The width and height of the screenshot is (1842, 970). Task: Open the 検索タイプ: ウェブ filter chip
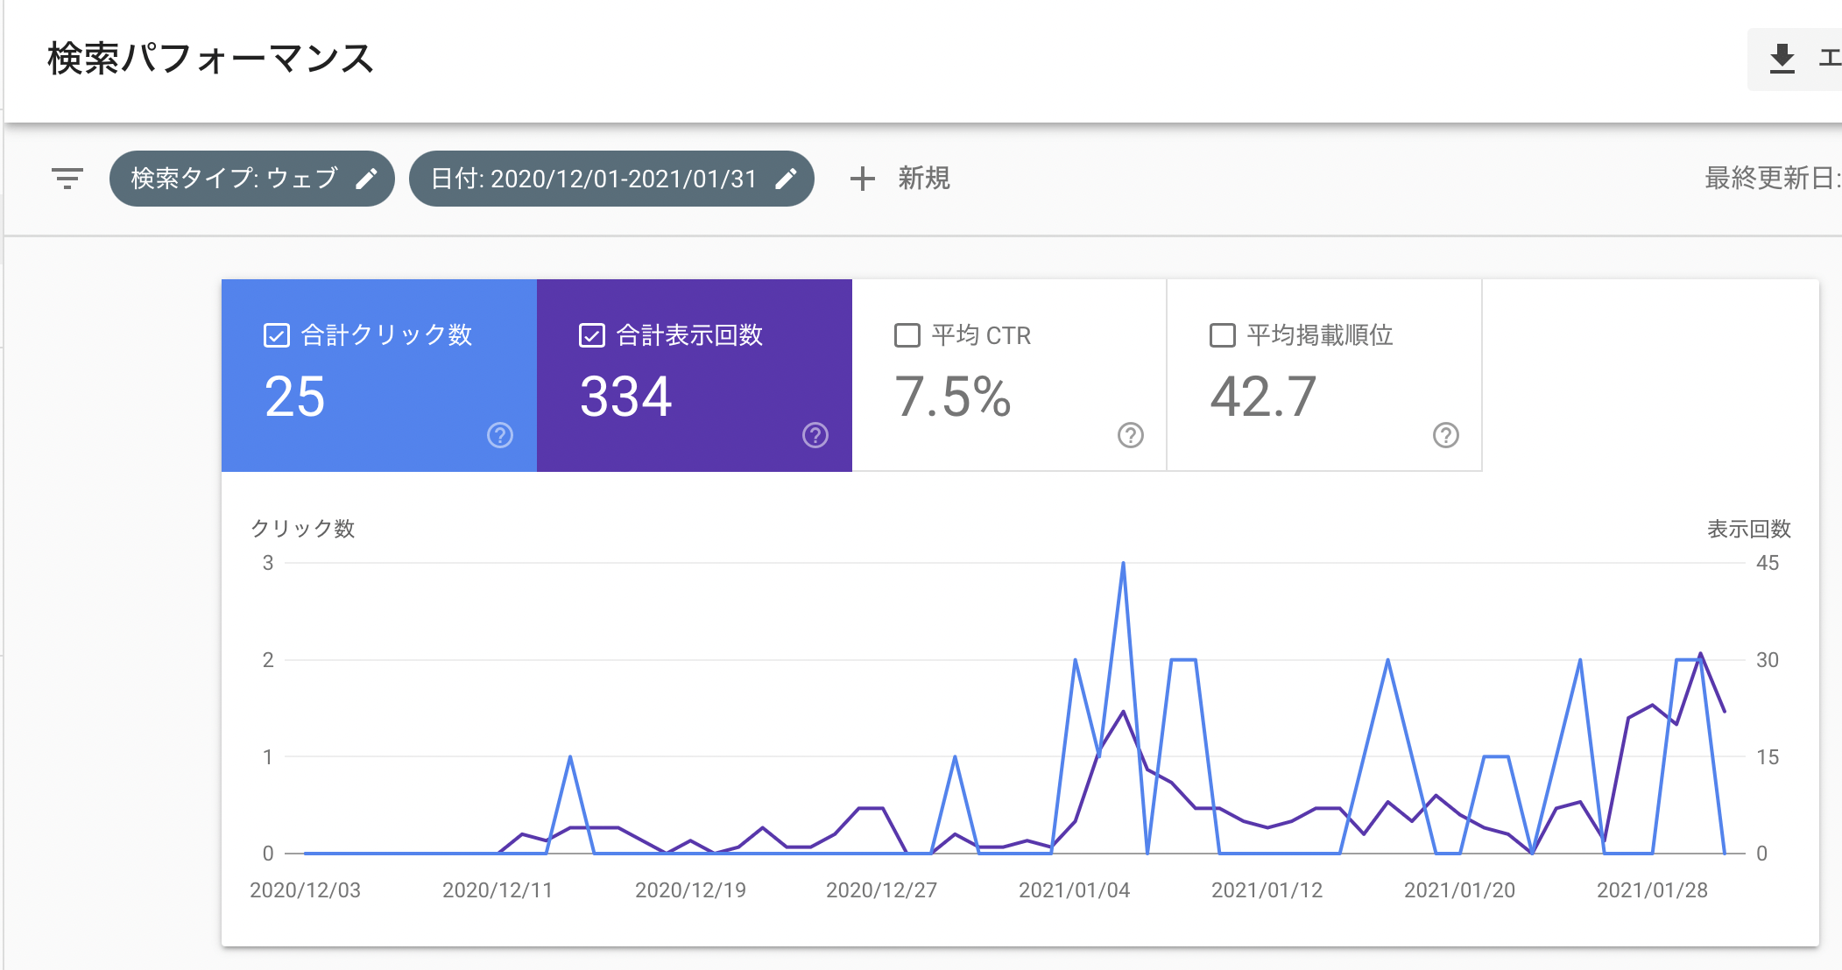(235, 179)
